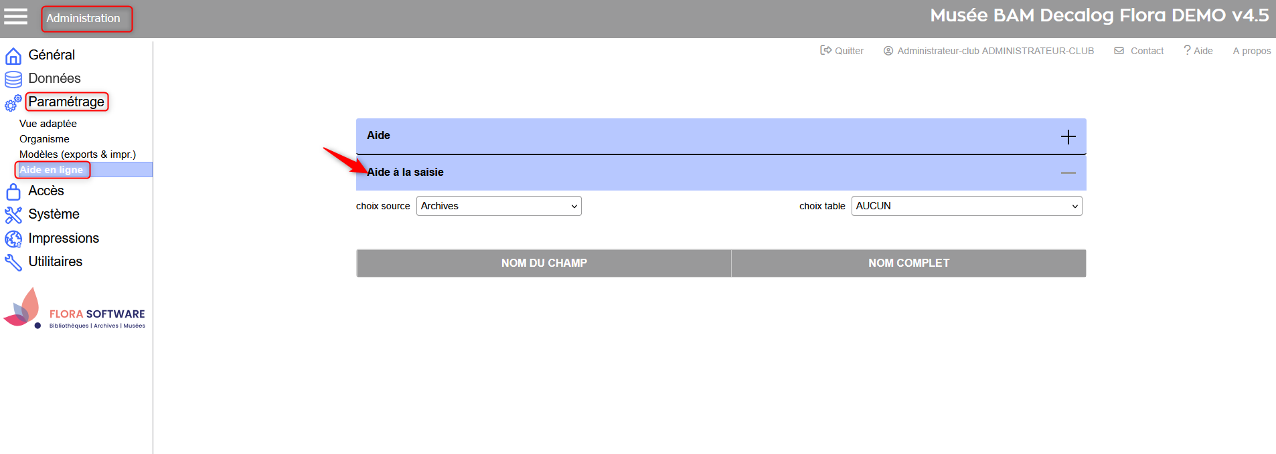Click the Paramétrage gears icon
This screenshot has height=454, width=1276.
(13, 103)
